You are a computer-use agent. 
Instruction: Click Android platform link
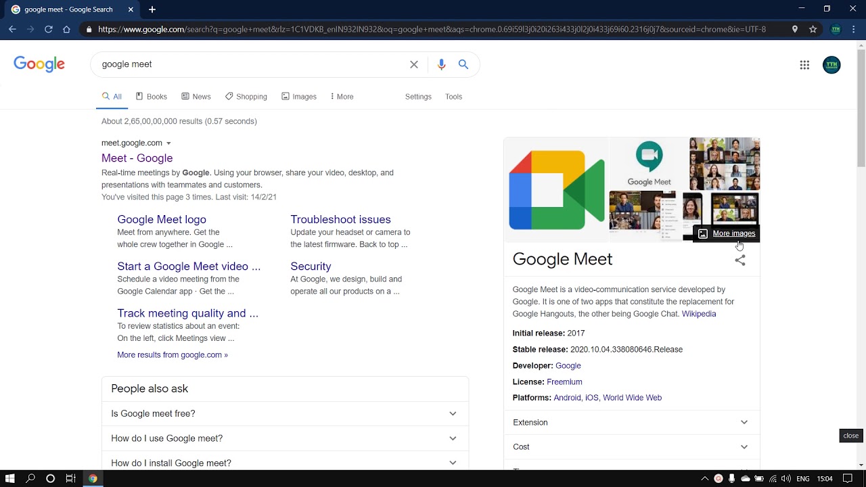[x=567, y=398]
